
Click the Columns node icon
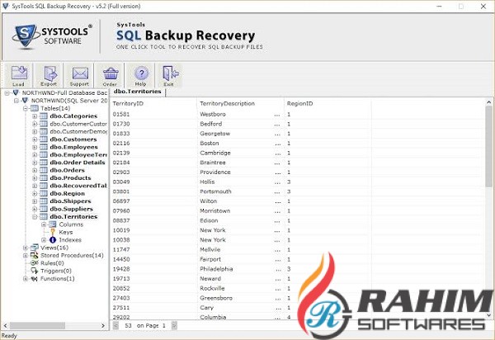click(x=53, y=224)
